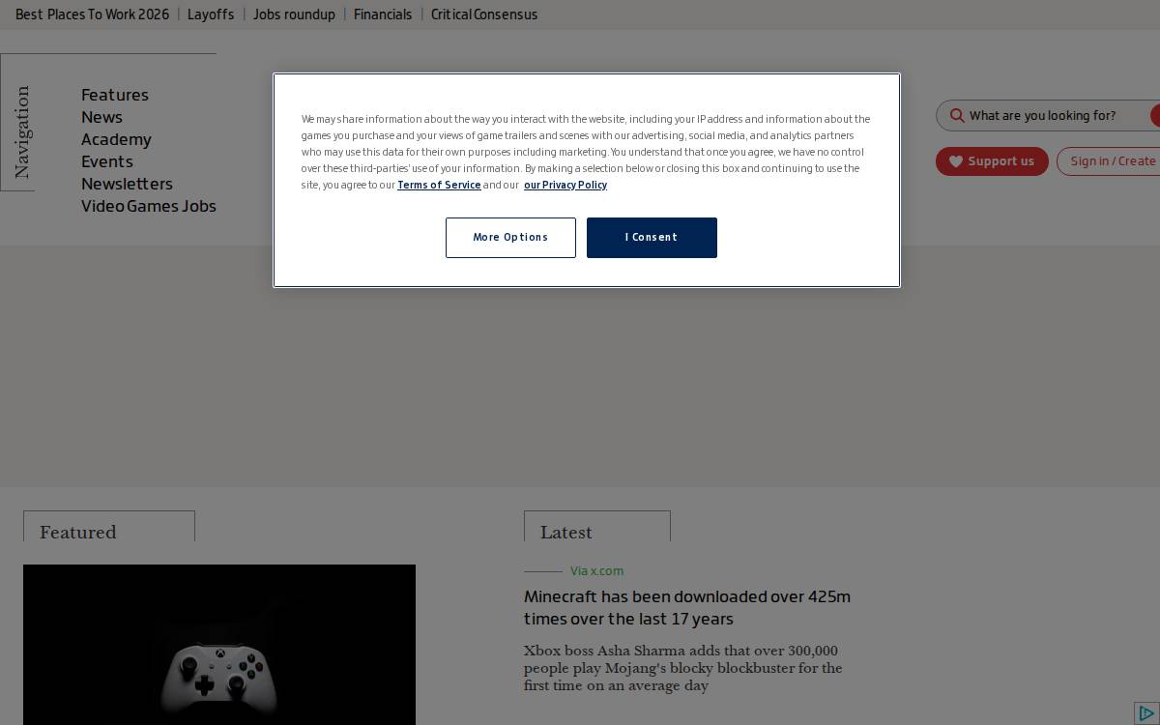Viewport: 1160px width, 725px height.
Task: Open the AdChoices icon in the corner
Action: click(x=1146, y=713)
